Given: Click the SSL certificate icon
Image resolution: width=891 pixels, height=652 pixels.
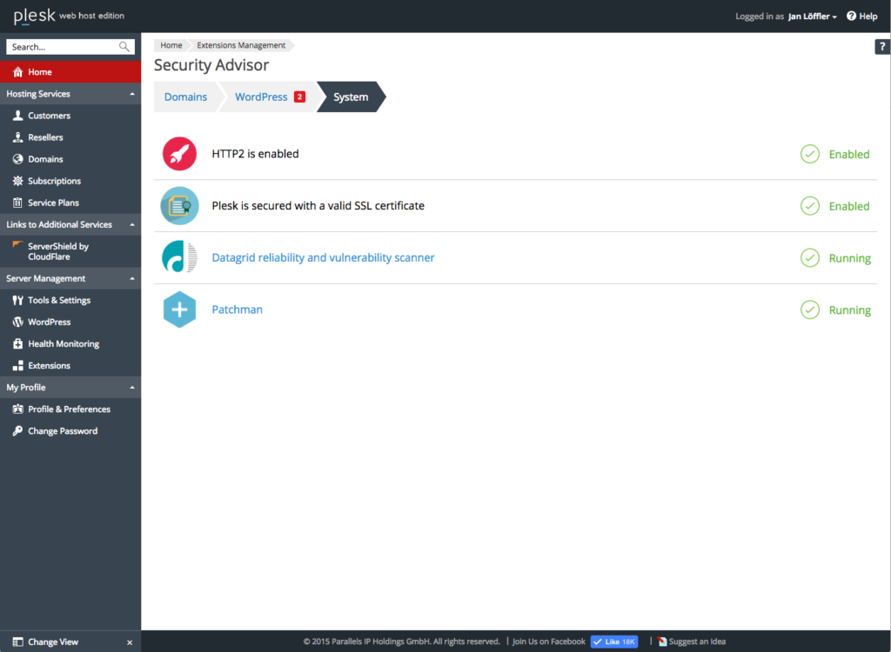Looking at the screenshot, I should click(x=179, y=205).
